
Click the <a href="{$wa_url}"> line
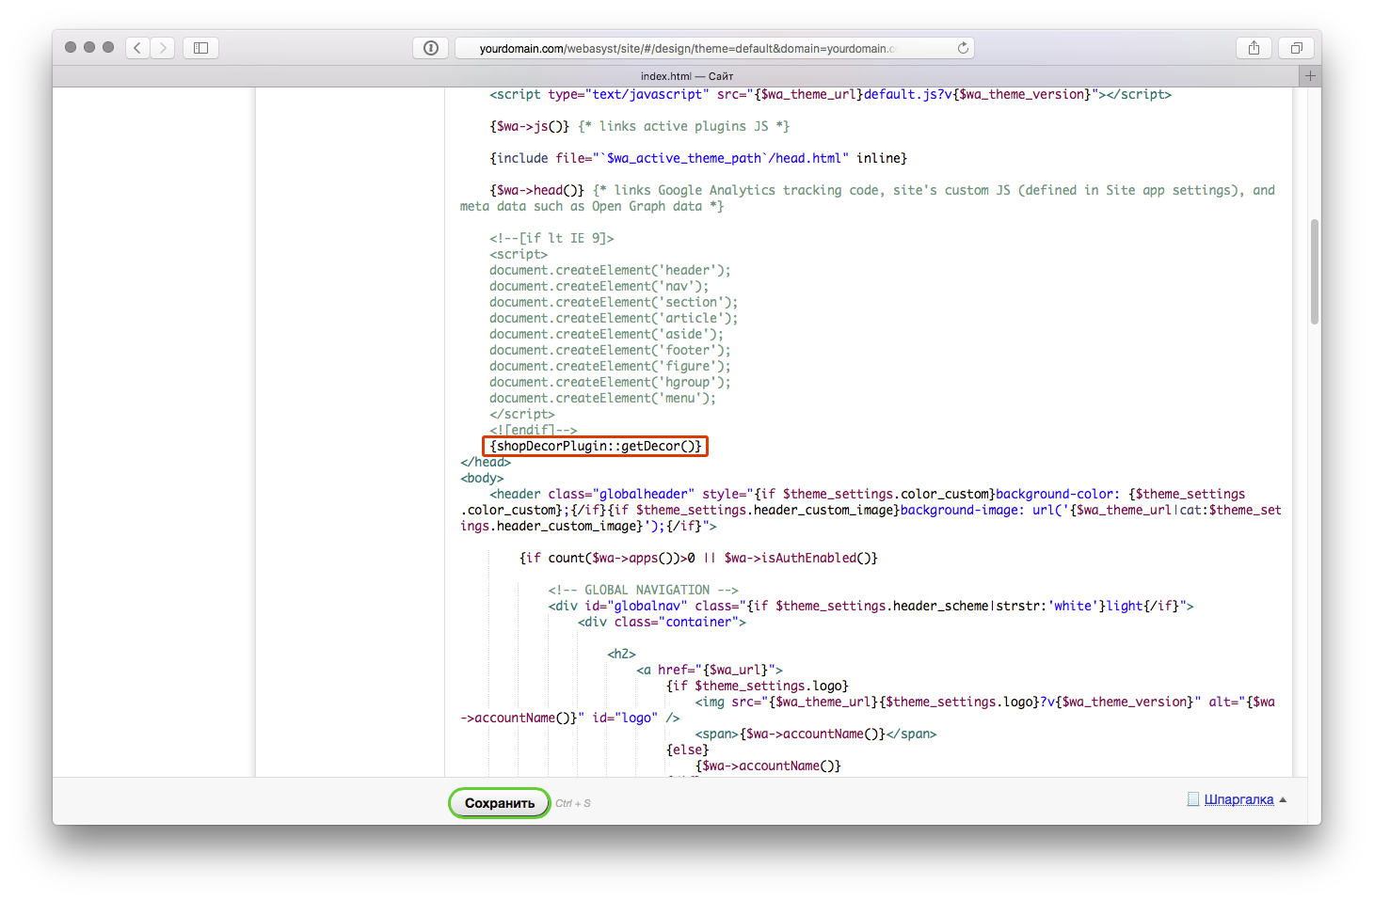pyautogui.click(x=710, y=670)
